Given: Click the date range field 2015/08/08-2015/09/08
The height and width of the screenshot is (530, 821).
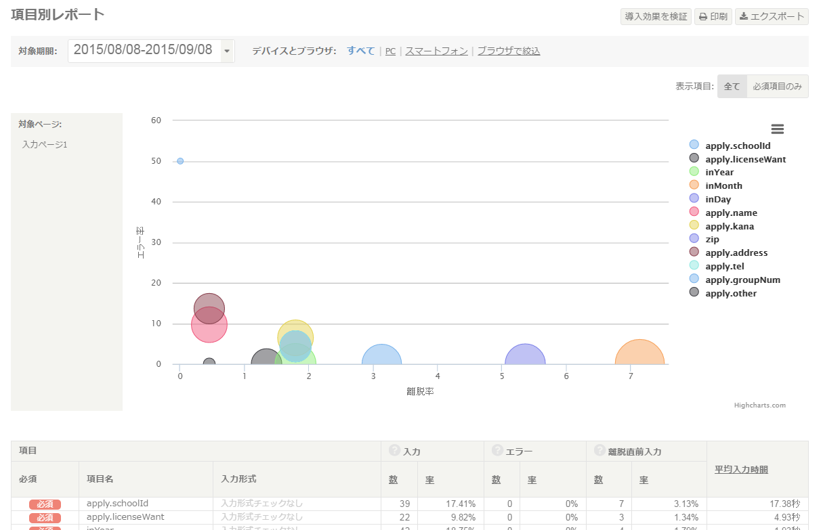Looking at the screenshot, I should click(x=144, y=50).
